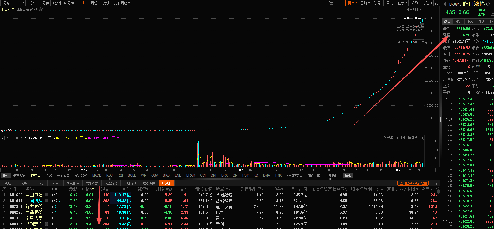This screenshot has height=229, width=494.
Task: Switch to 月线 monthly chart tab
Action: click(106, 3)
